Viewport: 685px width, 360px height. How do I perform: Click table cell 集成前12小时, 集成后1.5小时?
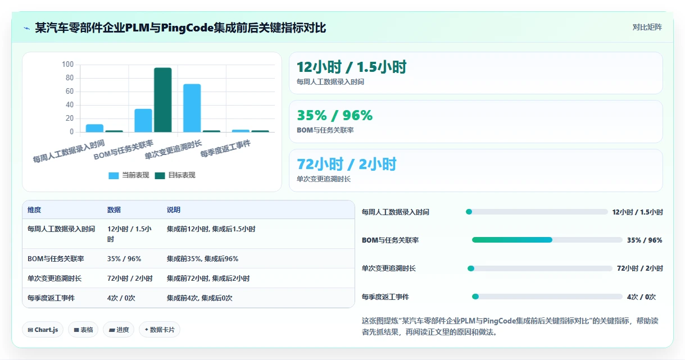coord(211,229)
